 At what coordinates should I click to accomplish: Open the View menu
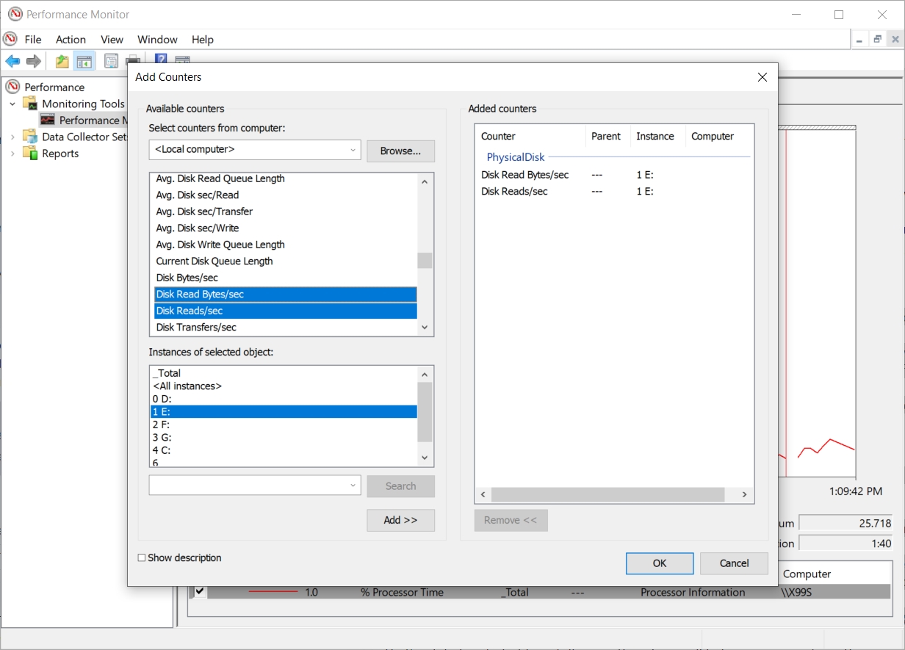[112, 40]
